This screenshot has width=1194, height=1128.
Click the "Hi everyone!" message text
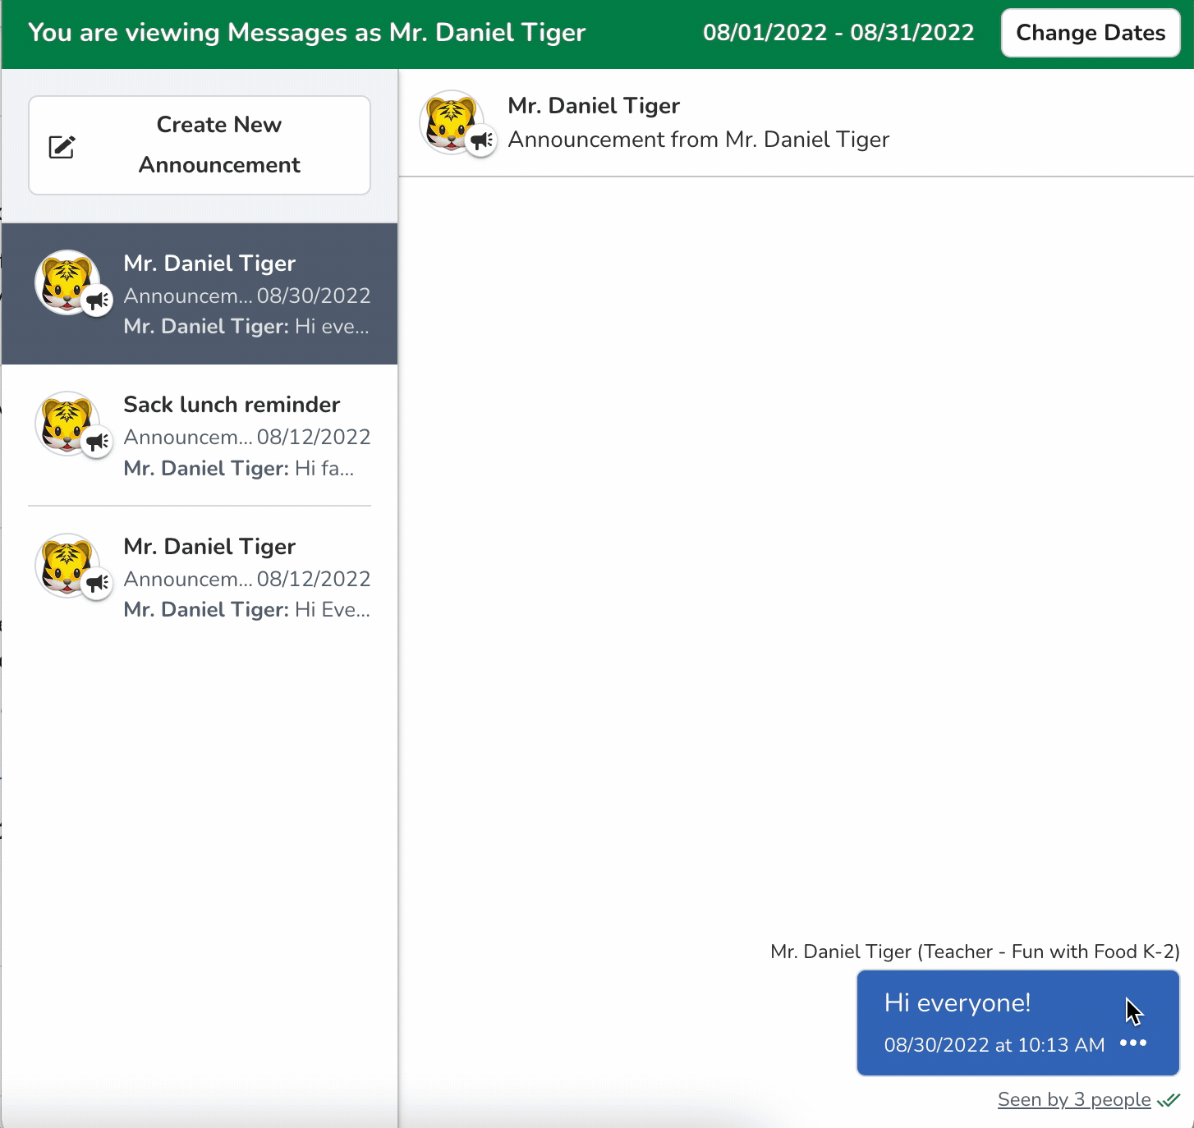pyautogui.click(x=957, y=1003)
